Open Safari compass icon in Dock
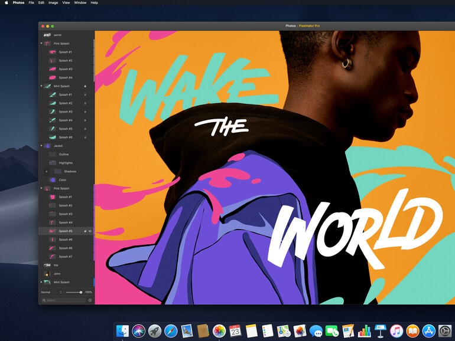Image resolution: width=455 pixels, height=341 pixels. [x=171, y=331]
